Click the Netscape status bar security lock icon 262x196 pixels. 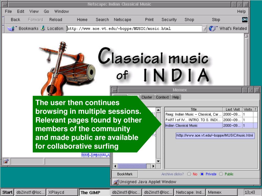click(x=6, y=161)
